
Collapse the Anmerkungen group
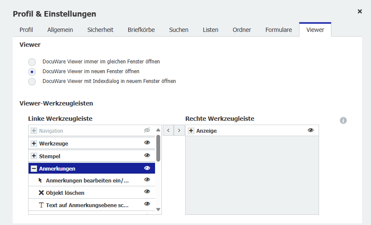34,169
